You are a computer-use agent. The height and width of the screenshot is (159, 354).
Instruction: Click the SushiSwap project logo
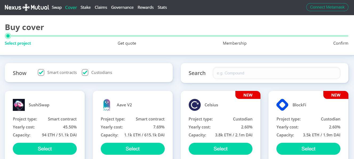point(19,105)
